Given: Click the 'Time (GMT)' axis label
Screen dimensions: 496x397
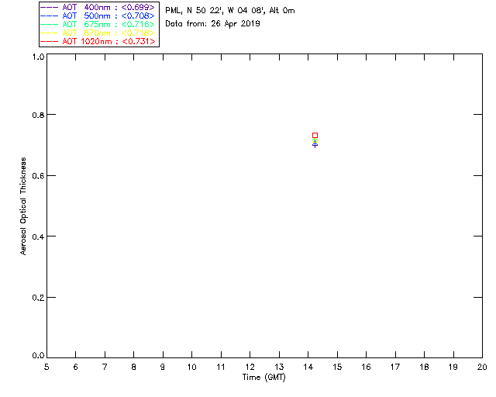Looking at the screenshot, I should 263,378.
